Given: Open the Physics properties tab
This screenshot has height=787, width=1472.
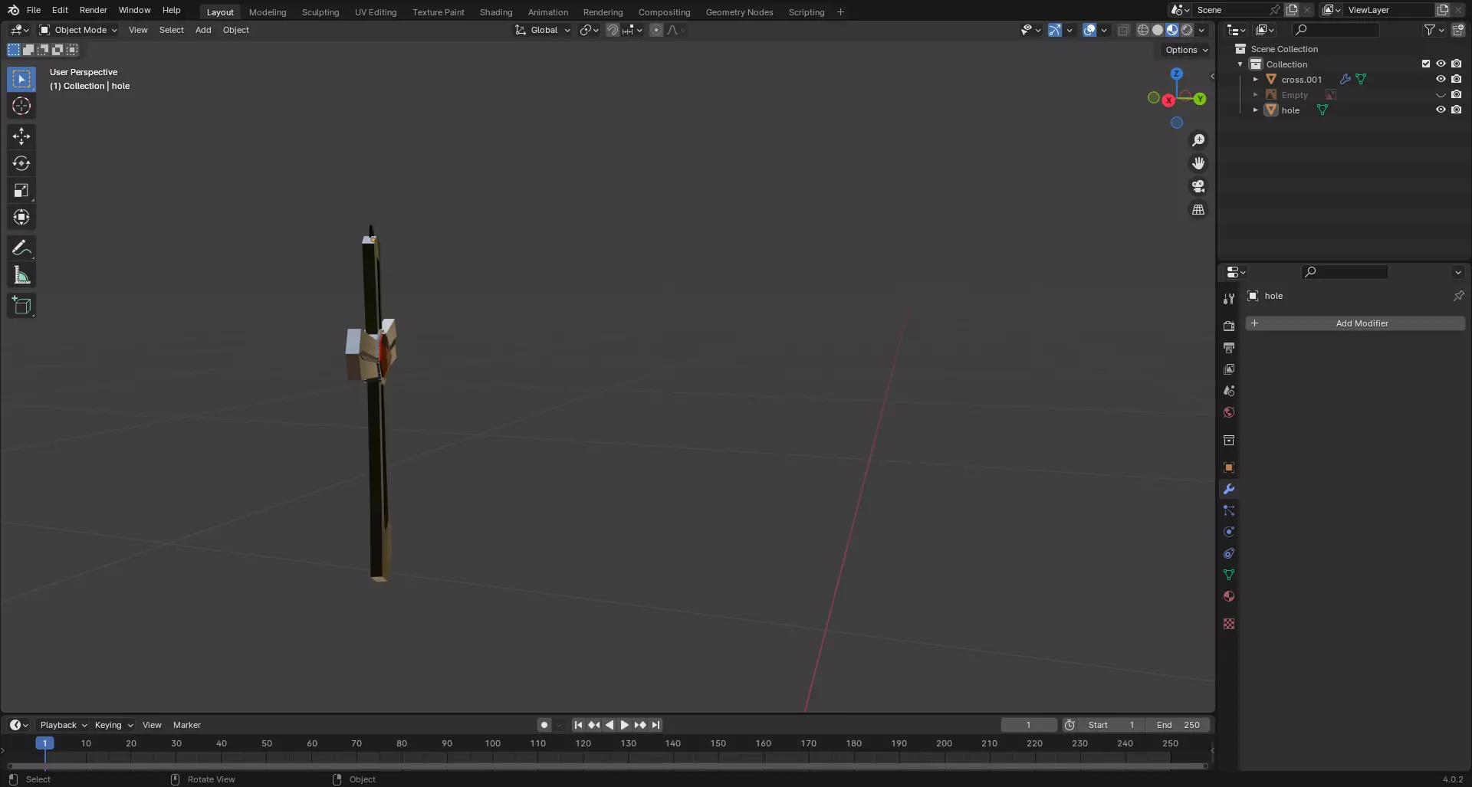Looking at the screenshot, I should 1229,532.
